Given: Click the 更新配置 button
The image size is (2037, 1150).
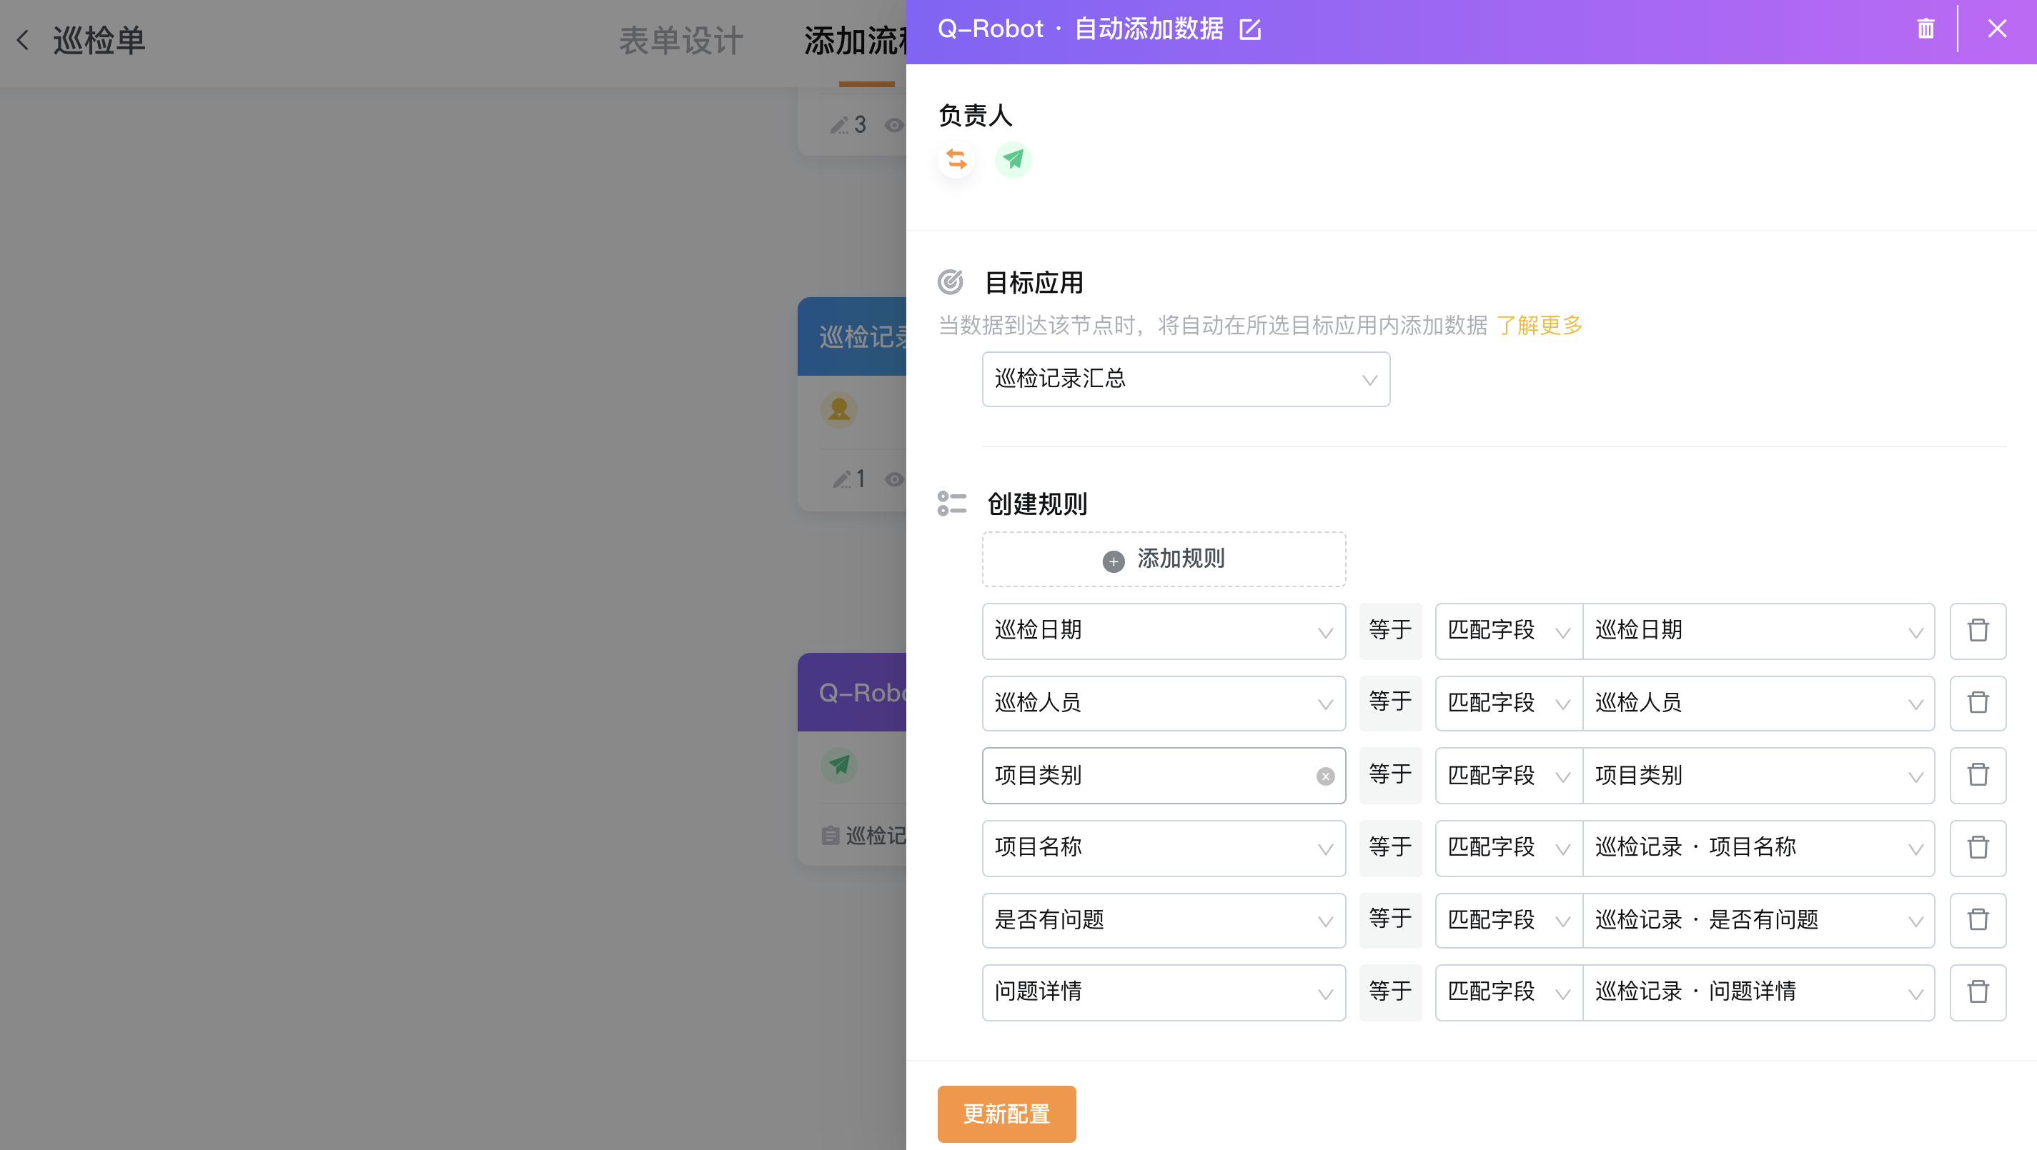Looking at the screenshot, I should coord(1006,1114).
